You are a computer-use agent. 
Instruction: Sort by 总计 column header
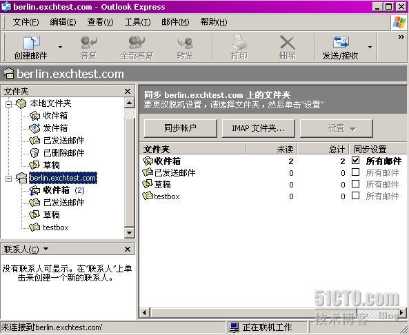coord(323,149)
